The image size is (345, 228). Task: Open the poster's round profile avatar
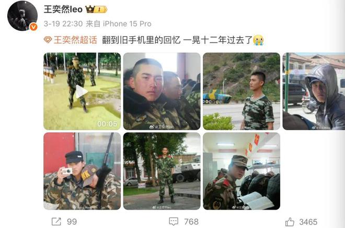point(22,16)
